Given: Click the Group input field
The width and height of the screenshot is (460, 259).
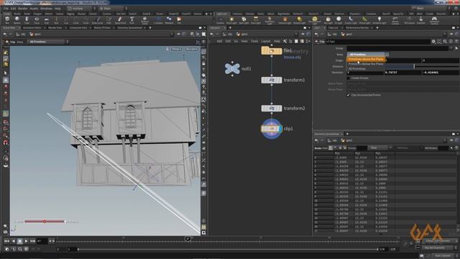Looking at the screenshot, I should [398, 48].
